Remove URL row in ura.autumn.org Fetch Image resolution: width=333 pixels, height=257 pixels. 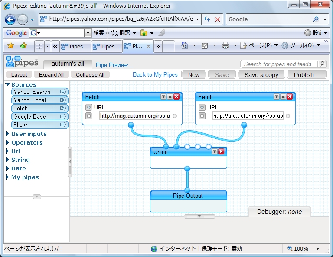(202, 116)
